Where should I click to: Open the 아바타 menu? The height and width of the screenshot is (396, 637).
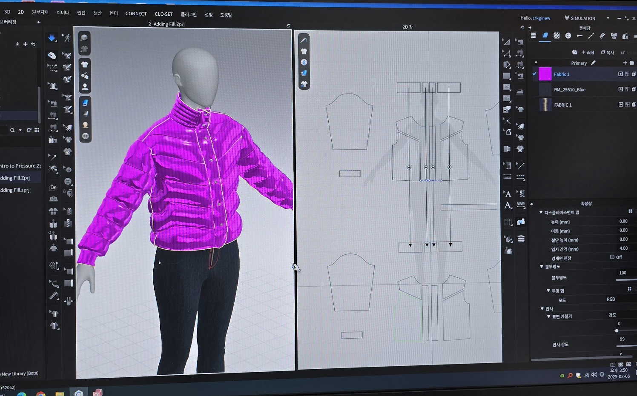pyautogui.click(x=63, y=13)
